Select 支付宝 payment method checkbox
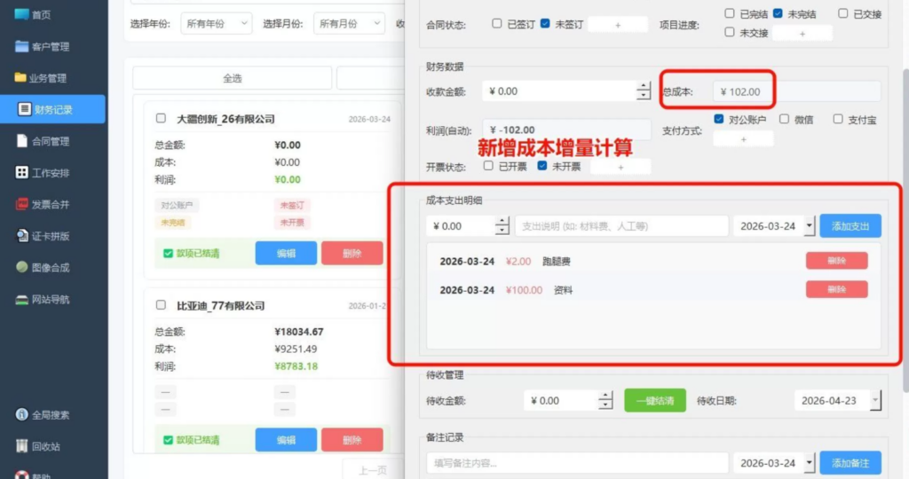This screenshot has height=479, width=909. pyautogui.click(x=838, y=119)
